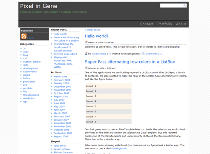Open the March 2008 archive
The width and height of the screenshot is (210, 154).
point(60,77)
